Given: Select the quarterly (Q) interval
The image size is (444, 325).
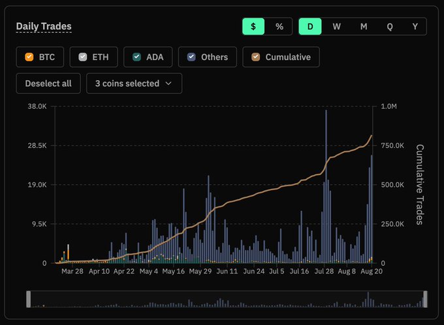Looking at the screenshot, I should coord(390,27).
